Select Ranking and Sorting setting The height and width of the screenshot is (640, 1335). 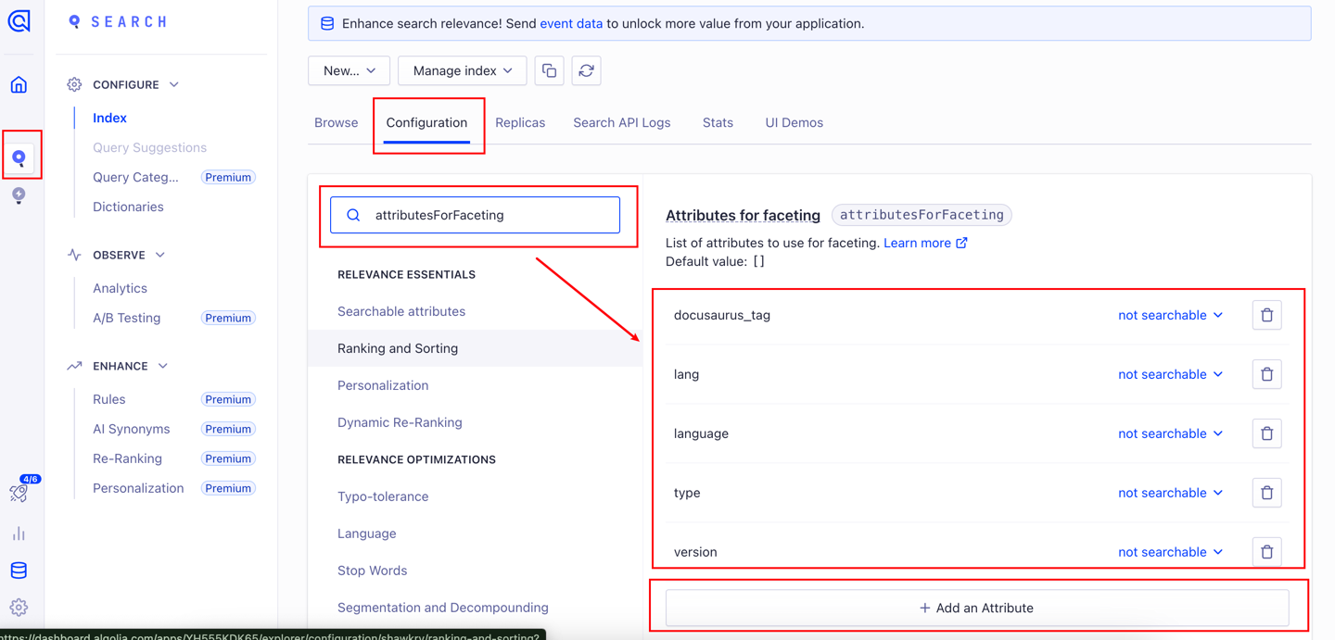398,348
